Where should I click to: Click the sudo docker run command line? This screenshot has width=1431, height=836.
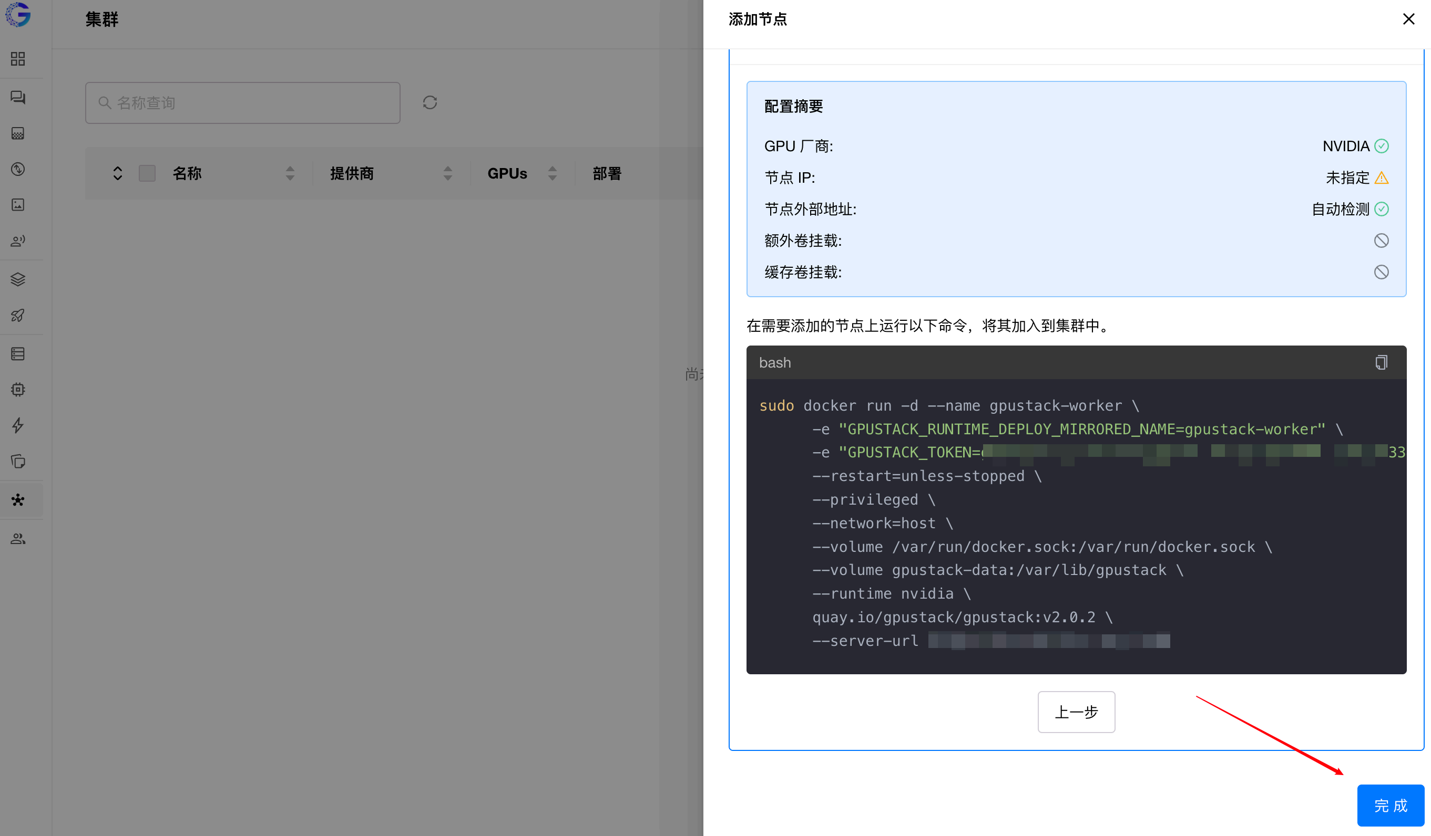(949, 405)
